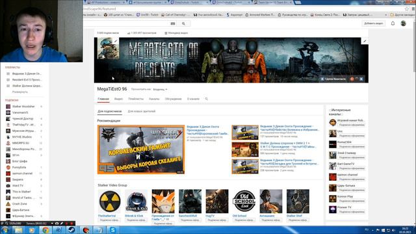Select the 'Для подписчиков' sub-tab

click(x=110, y=111)
